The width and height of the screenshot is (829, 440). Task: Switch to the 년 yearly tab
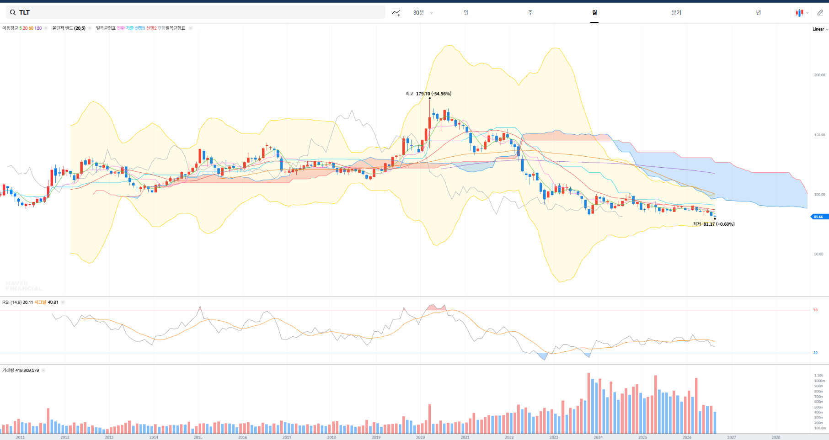coord(758,13)
